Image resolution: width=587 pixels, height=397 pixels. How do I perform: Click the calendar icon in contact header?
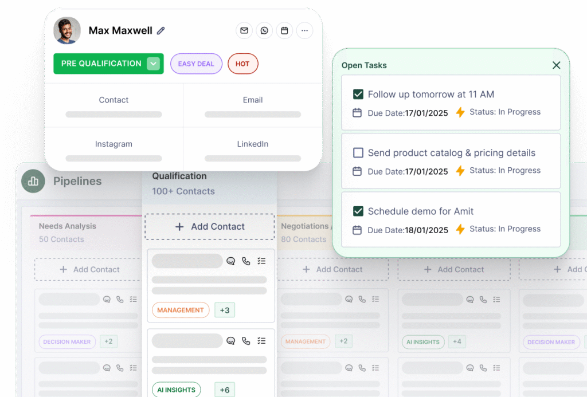[284, 30]
